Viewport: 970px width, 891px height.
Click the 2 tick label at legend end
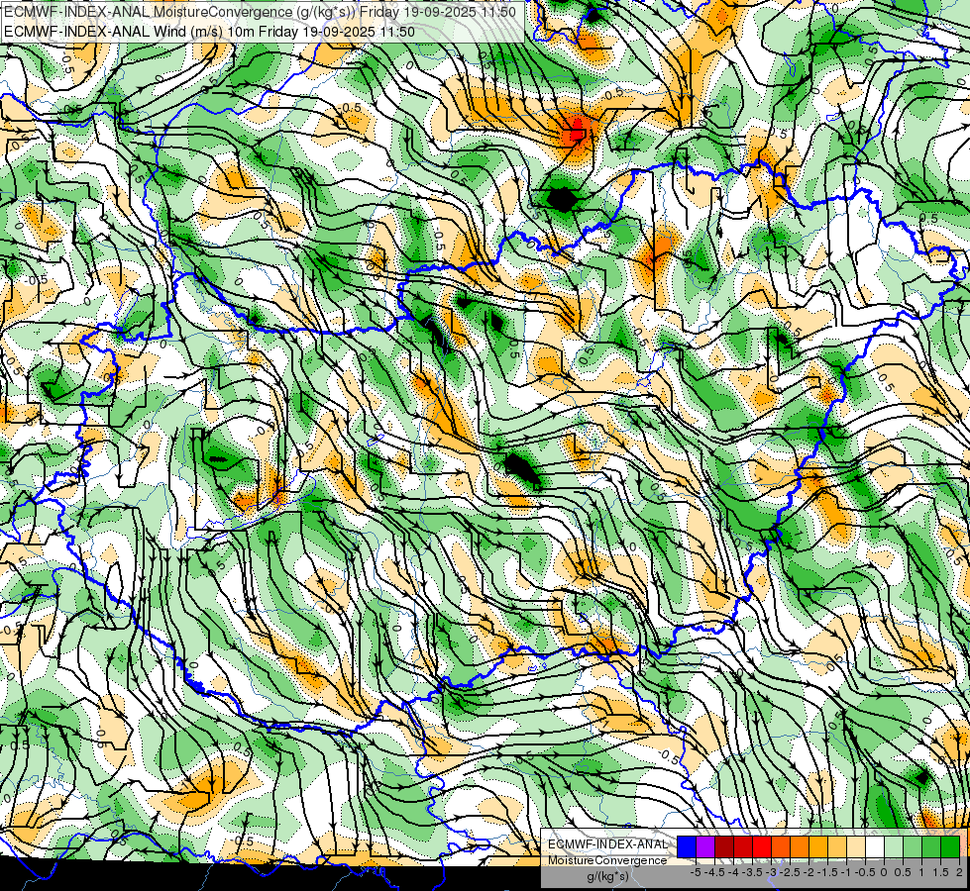[959, 872]
